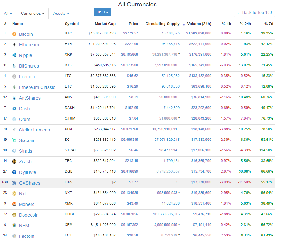Screen dimensions: 282x241
Task: Click Ethereum price $227.09
Action: point(132,44)
